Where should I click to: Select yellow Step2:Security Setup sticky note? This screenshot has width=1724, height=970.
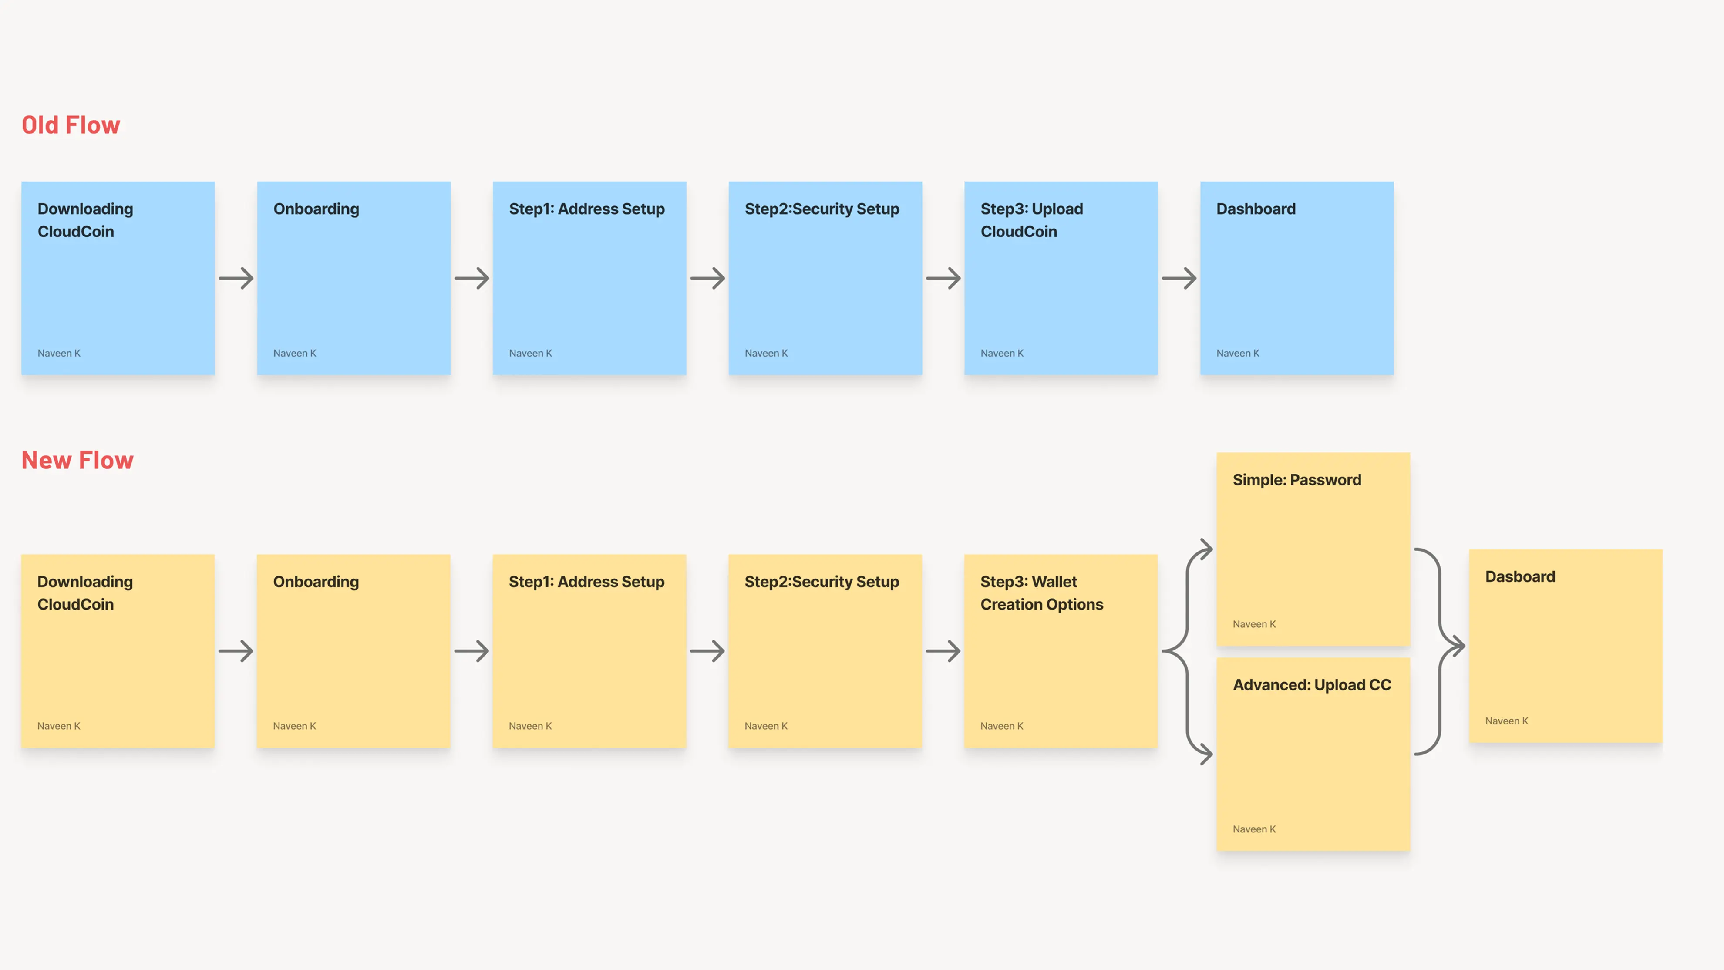[x=825, y=651]
